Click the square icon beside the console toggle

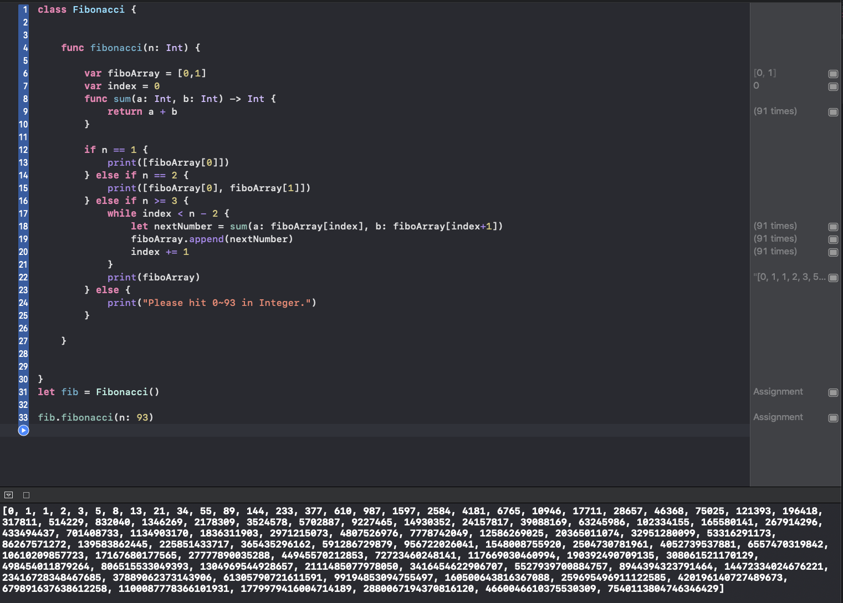[x=26, y=495]
